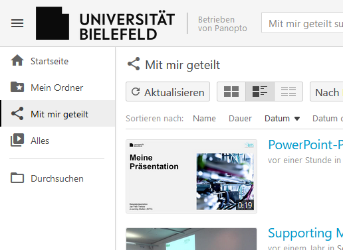Click the 0:19 duration badge
Image resolution: width=343 pixels, height=250 pixels.
pos(245,206)
